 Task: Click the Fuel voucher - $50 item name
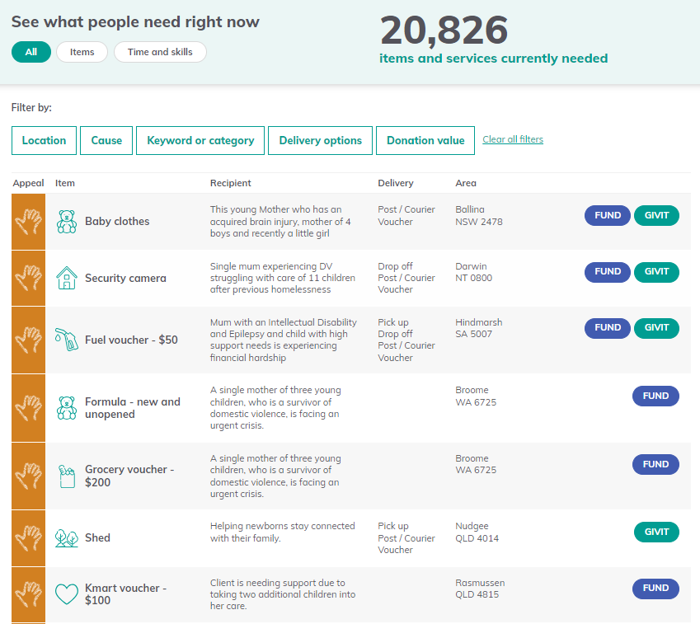point(131,340)
